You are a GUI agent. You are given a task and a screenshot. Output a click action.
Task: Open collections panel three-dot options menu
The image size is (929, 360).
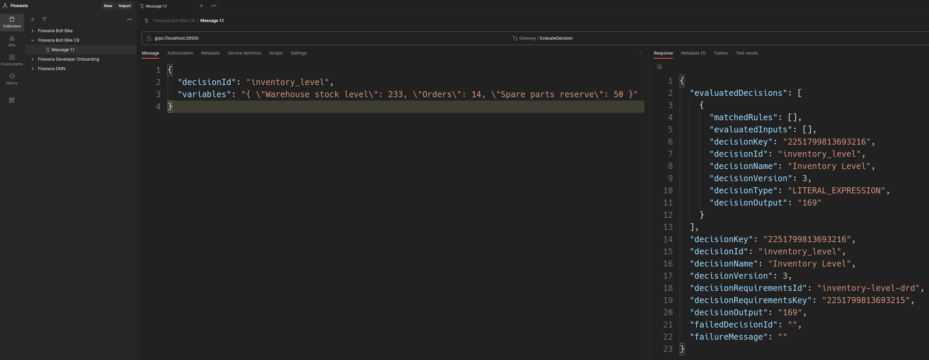[130, 19]
